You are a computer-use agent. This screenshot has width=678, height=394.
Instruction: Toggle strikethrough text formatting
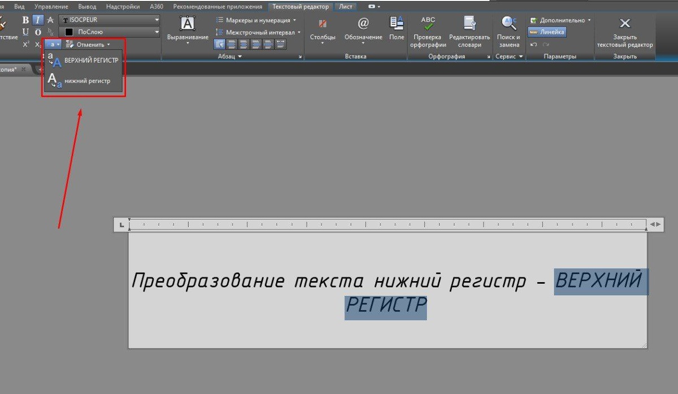coord(51,20)
